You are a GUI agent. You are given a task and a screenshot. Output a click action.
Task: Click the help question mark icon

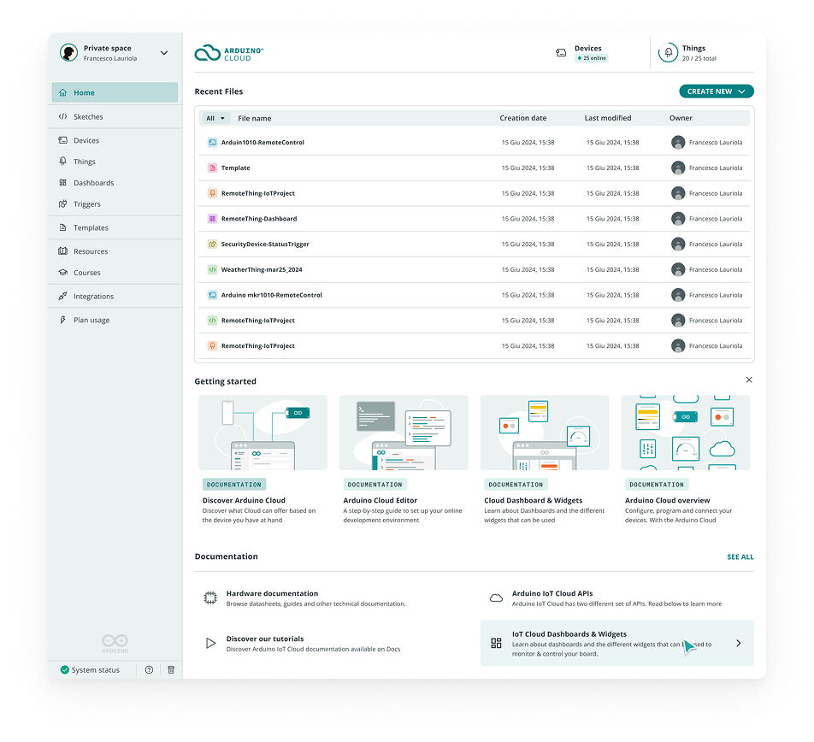pos(149,669)
